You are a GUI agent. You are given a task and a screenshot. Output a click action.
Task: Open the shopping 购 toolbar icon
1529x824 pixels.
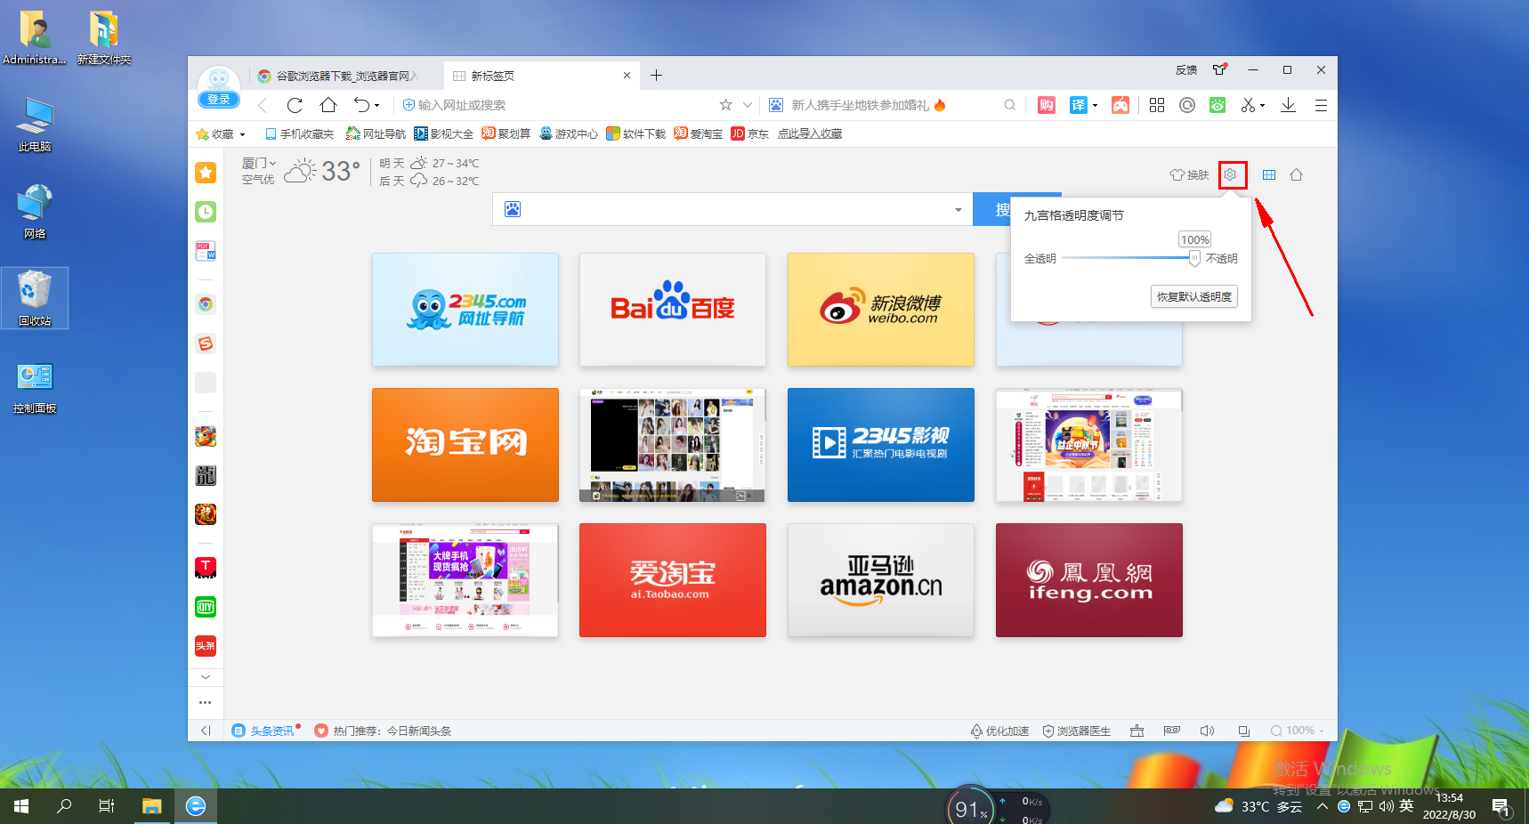click(x=1047, y=105)
